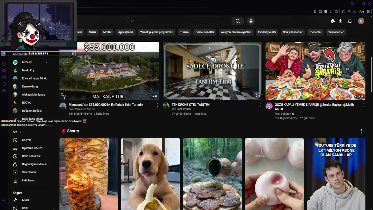Select Yemek pişirme programları chip
373x210 pixels.
[156, 32]
